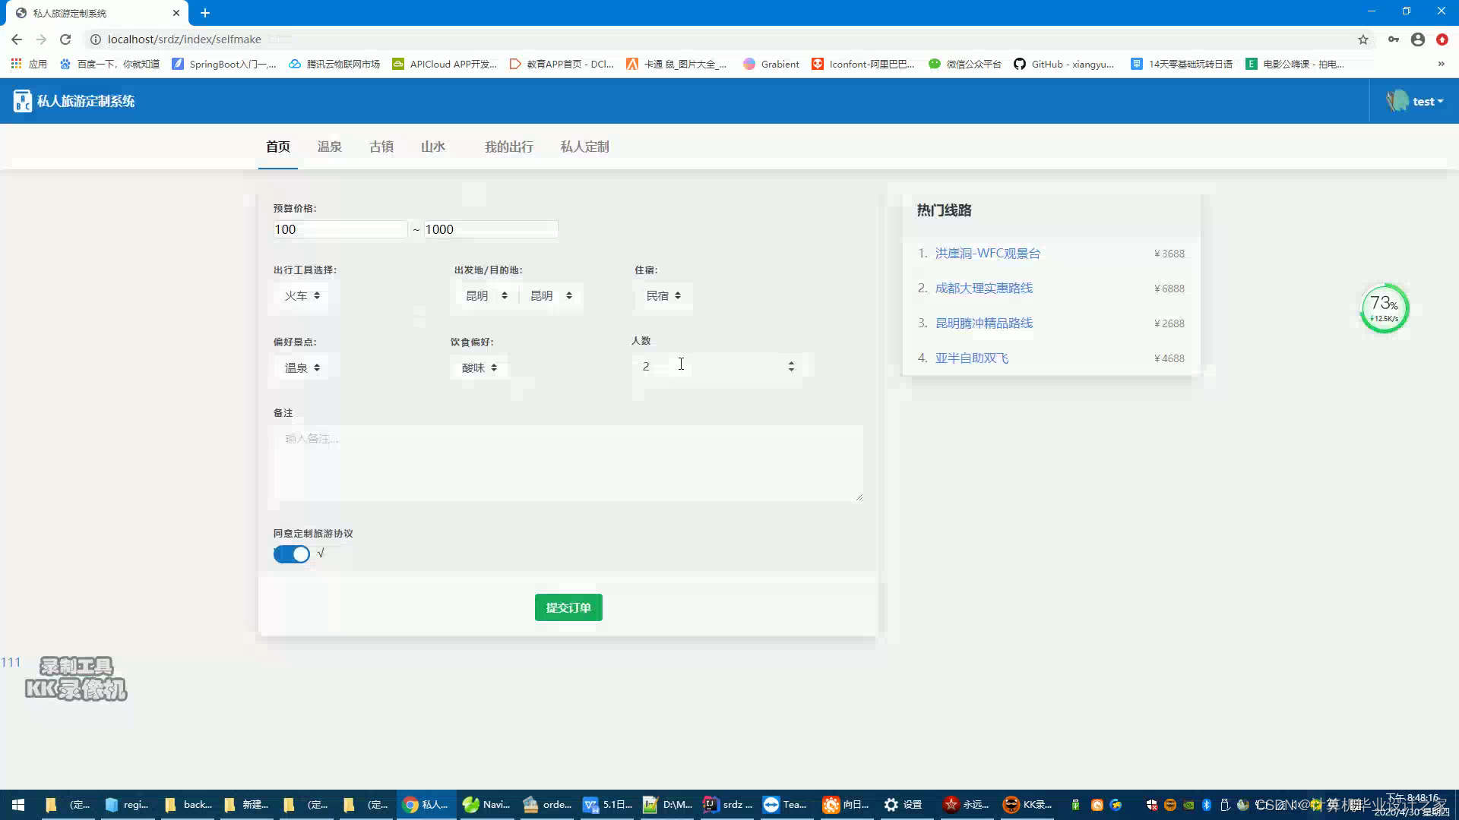Open the 洪崖洞-WFC观景台 route link
The width and height of the screenshot is (1459, 820).
987,253
